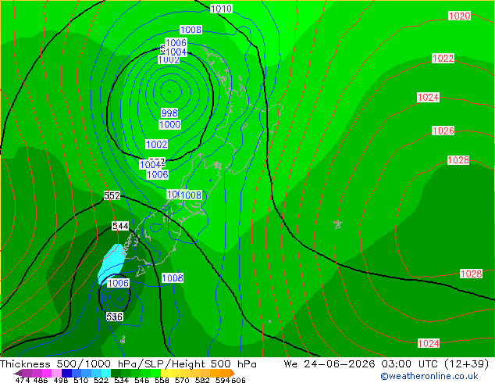The width and height of the screenshot is (495, 383).
Task: Click the 536 height contour label
Action: click(x=115, y=317)
